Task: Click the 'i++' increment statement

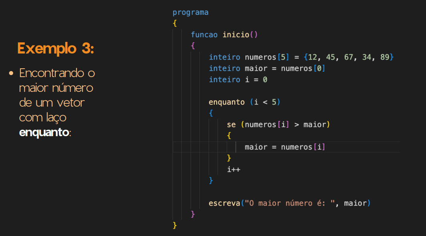Action: (234, 170)
